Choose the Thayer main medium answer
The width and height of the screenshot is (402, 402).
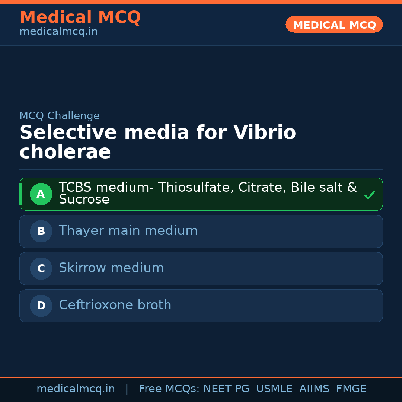coord(128,231)
